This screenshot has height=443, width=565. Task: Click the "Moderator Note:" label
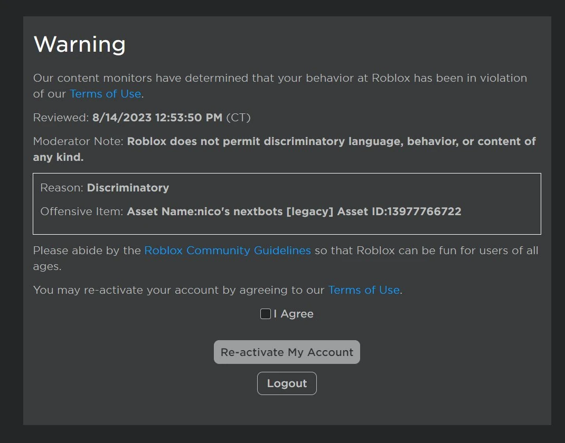78,141
